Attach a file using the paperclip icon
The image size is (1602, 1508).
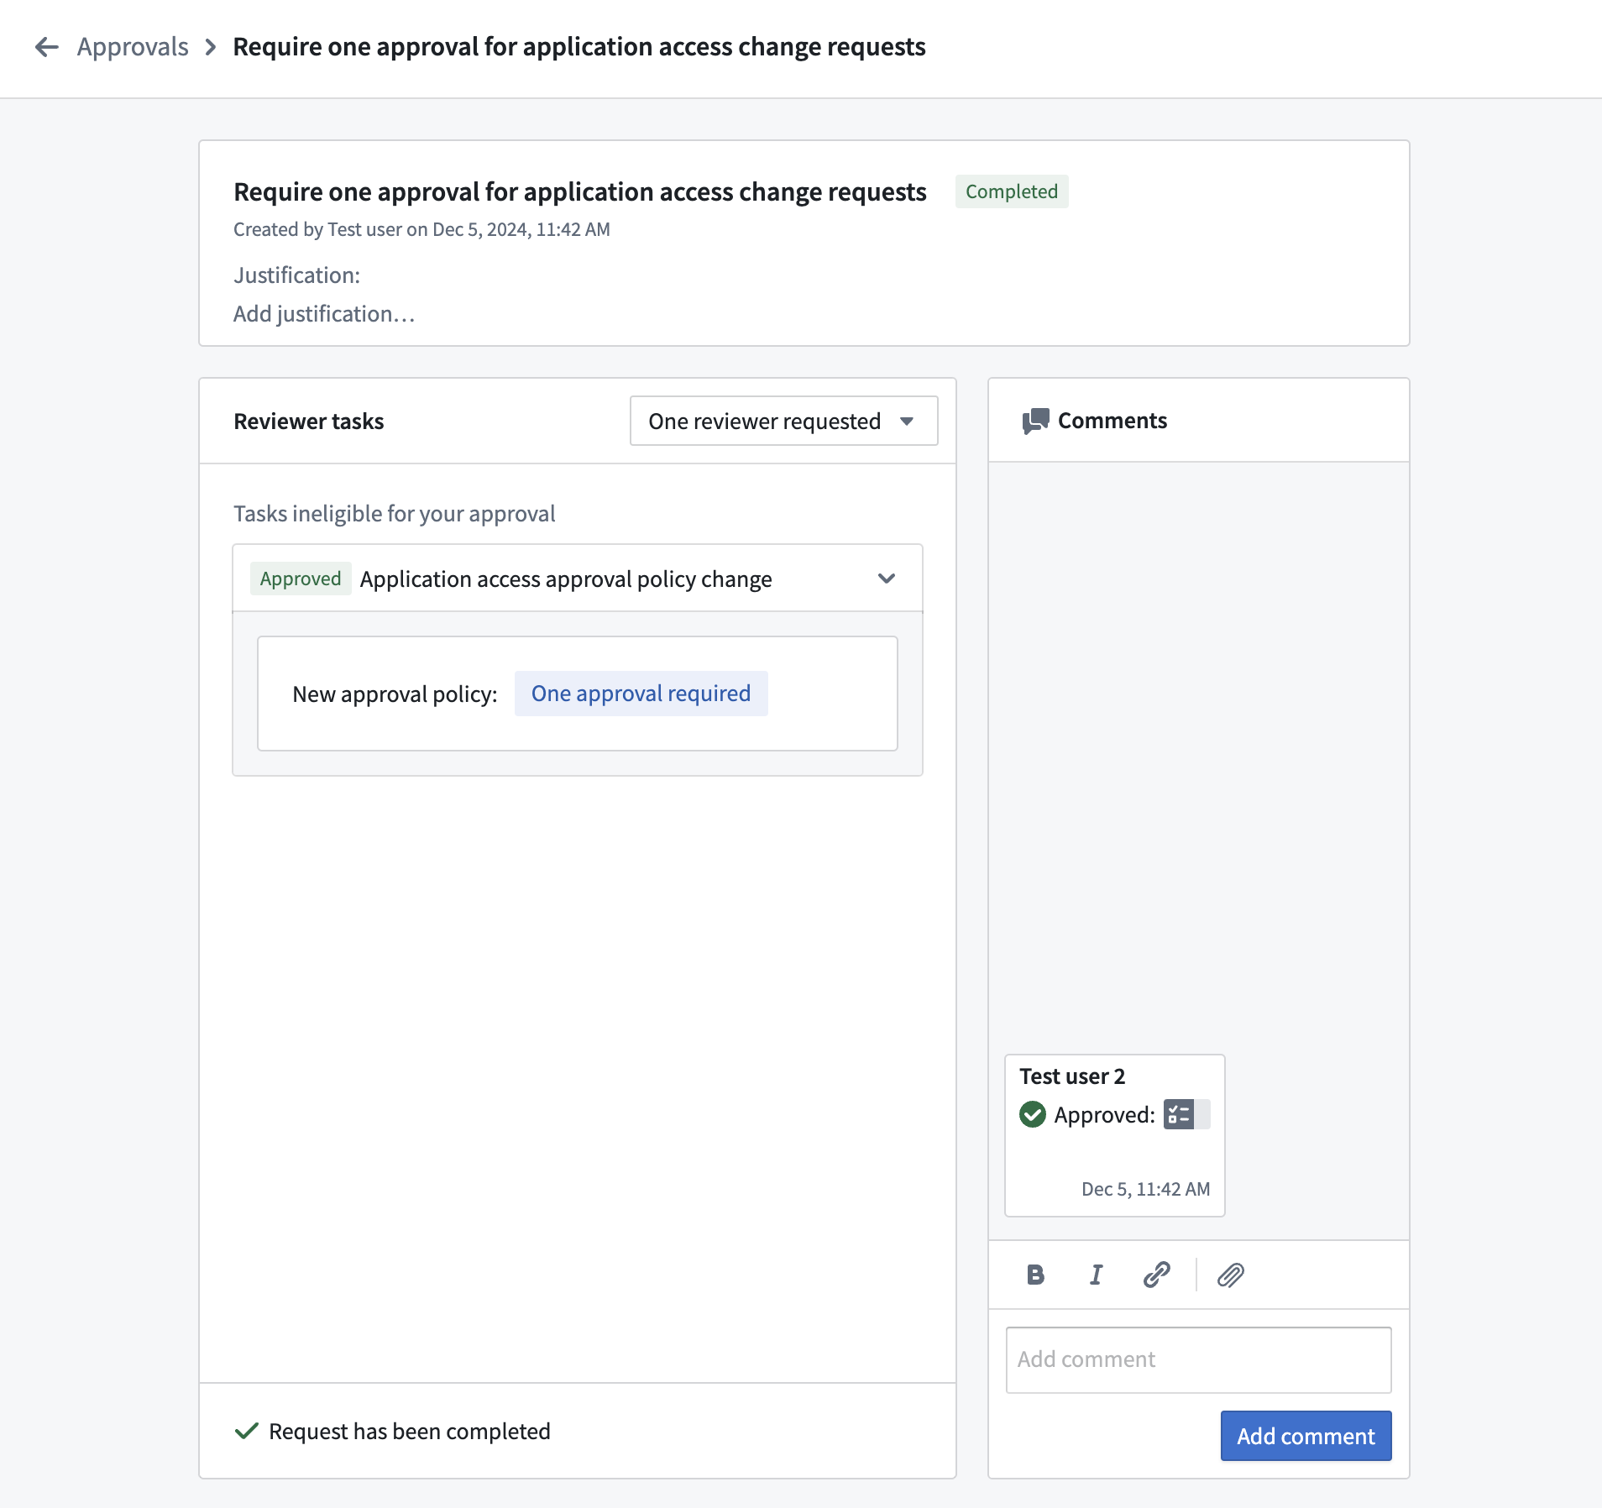point(1230,1275)
